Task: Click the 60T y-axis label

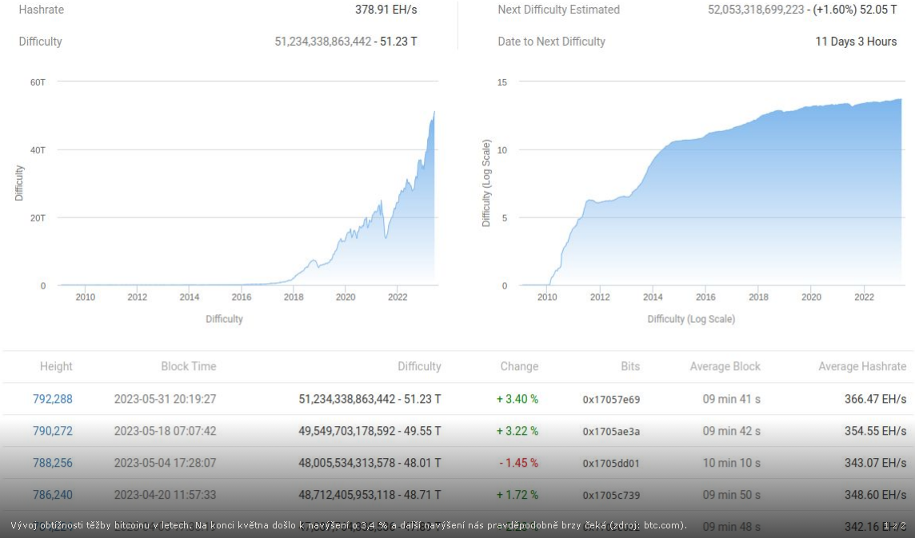Action: coord(38,82)
